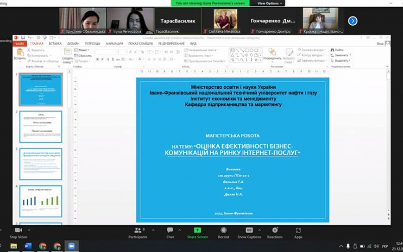This screenshot has width=403, height=252.
Task: Click Найти (Find) binoculars icon
Action: click(x=332, y=50)
